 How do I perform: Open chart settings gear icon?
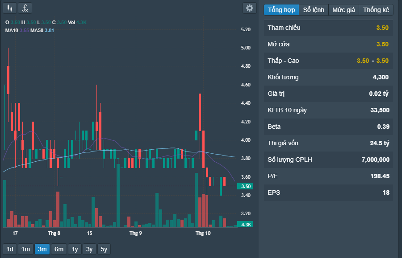click(249, 8)
